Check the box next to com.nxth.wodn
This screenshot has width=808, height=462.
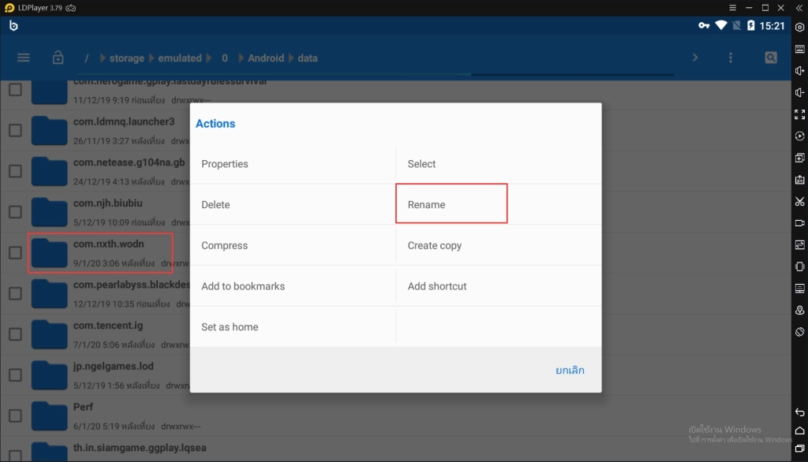coord(16,253)
